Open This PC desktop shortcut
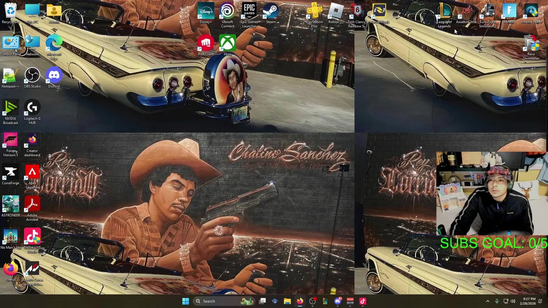Screen dimensions: 548x308 pyautogui.click(x=32, y=14)
